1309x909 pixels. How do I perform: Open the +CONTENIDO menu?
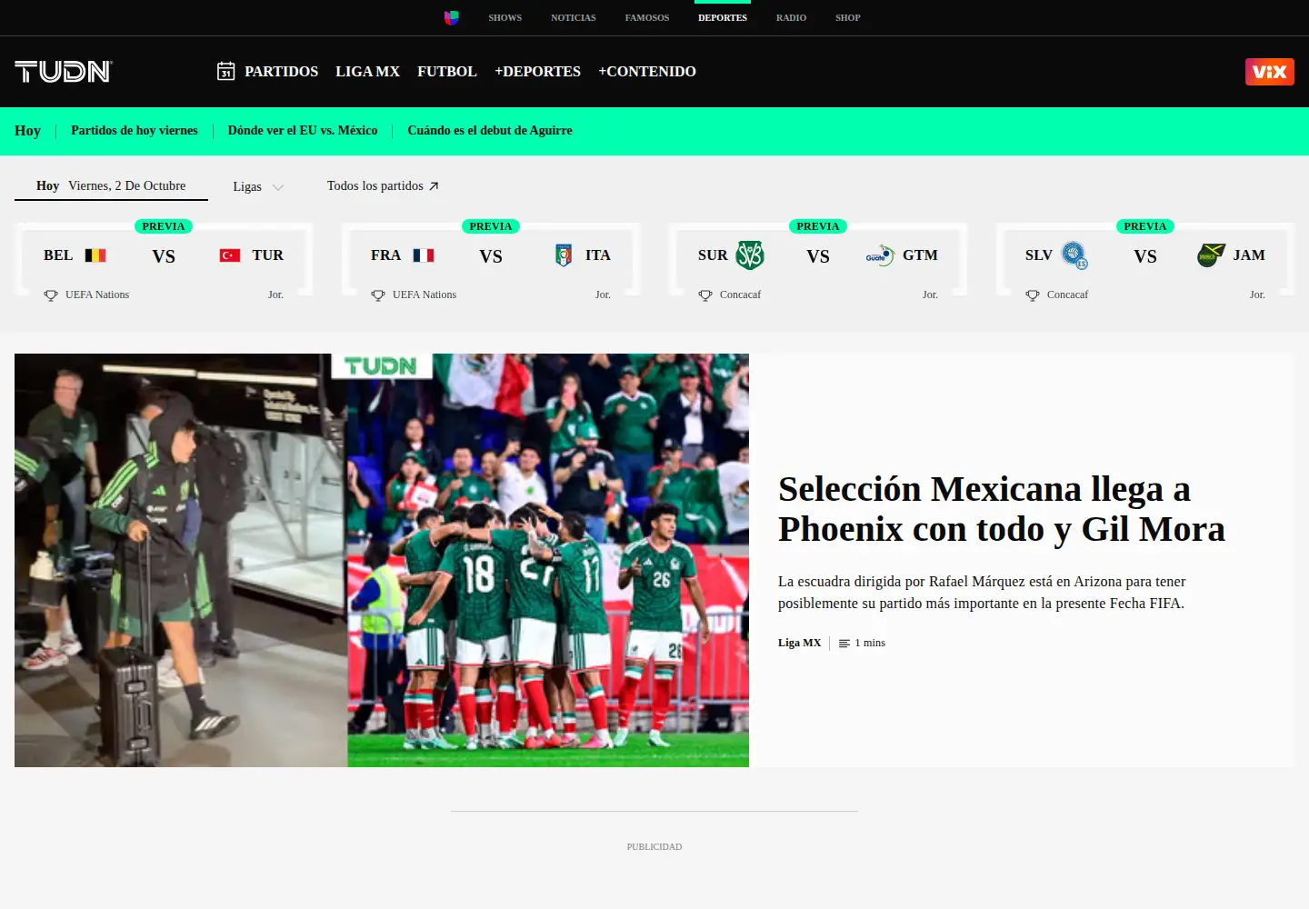click(x=647, y=71)
